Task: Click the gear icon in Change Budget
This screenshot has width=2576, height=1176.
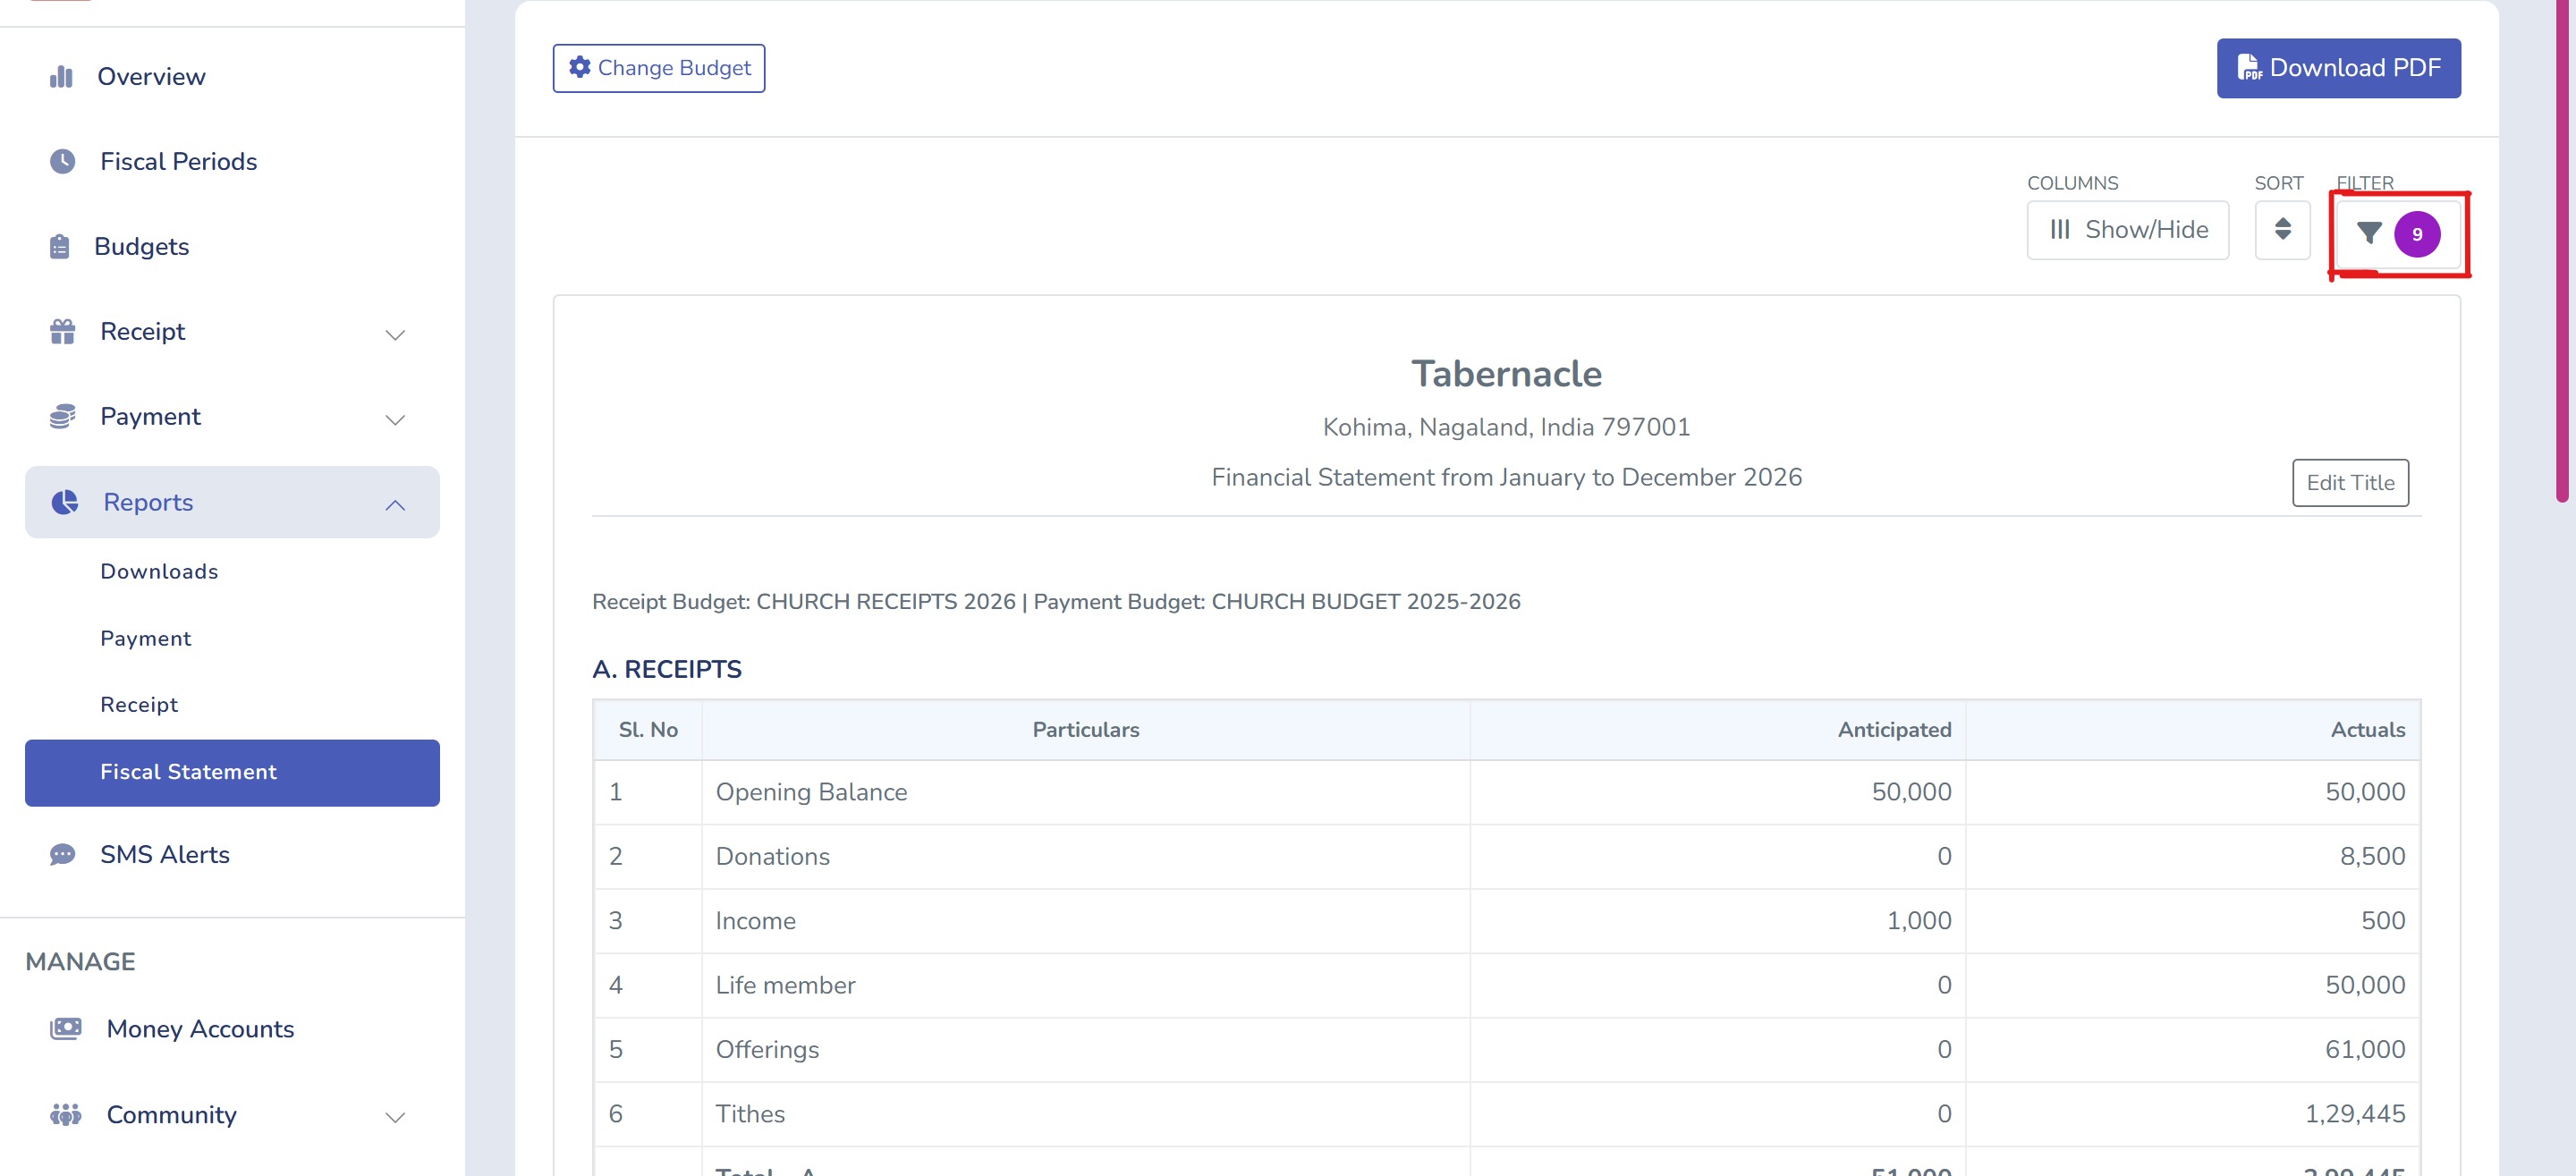Action: [x=580, y=67]
